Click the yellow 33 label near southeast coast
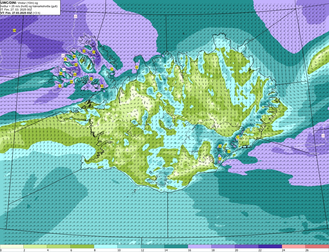329x252 pixels. (220, 159)
